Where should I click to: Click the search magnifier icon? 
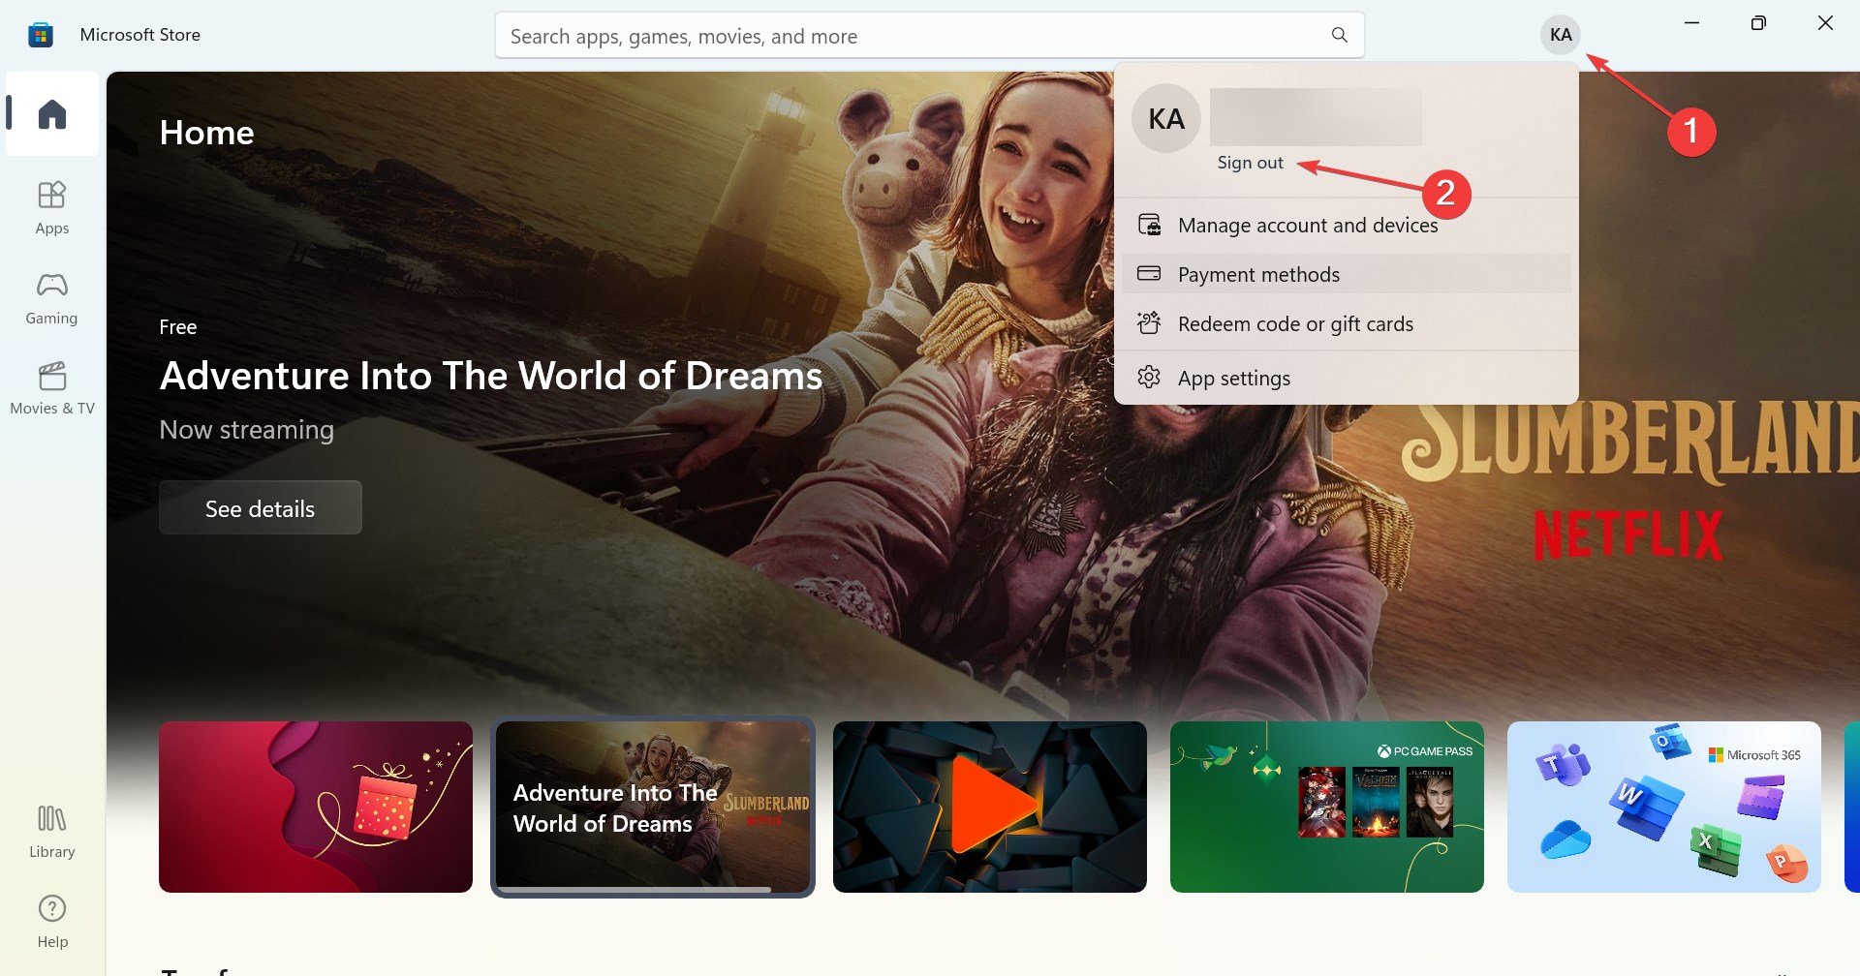(1340, 36)
